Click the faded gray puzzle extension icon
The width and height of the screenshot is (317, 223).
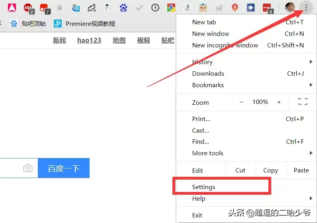(x=219, y=8)
